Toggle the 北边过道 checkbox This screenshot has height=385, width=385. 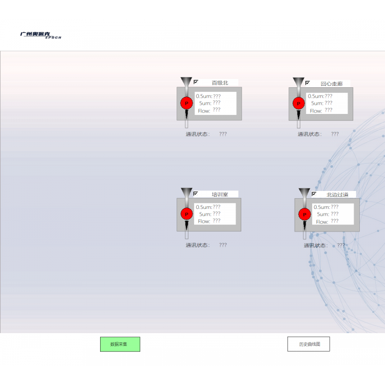[314, 194]
